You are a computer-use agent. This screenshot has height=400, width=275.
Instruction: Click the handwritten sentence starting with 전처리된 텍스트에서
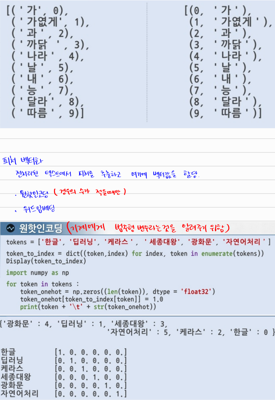click(108, 174)
